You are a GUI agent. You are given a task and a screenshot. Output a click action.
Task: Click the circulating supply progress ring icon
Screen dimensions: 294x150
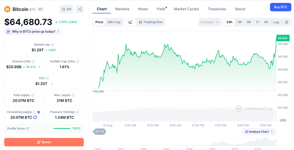tap(35, 117)
